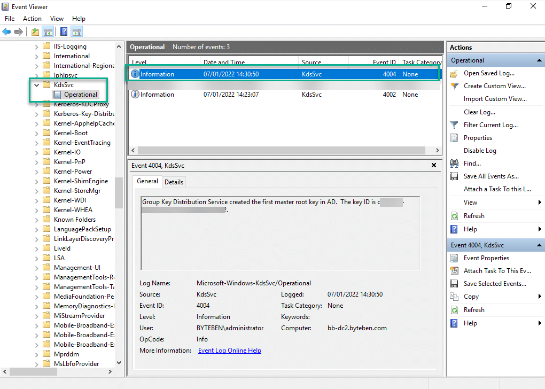Click the Copy icon in Actions pane
The height and width of the screenshot is (389, 545).
[x=454, y=297]
